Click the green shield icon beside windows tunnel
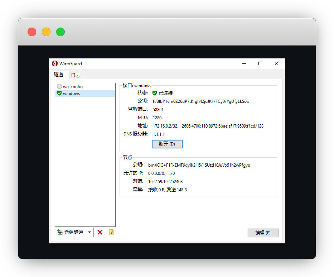This screenshot has width=334, height=277. pos(59,93)
